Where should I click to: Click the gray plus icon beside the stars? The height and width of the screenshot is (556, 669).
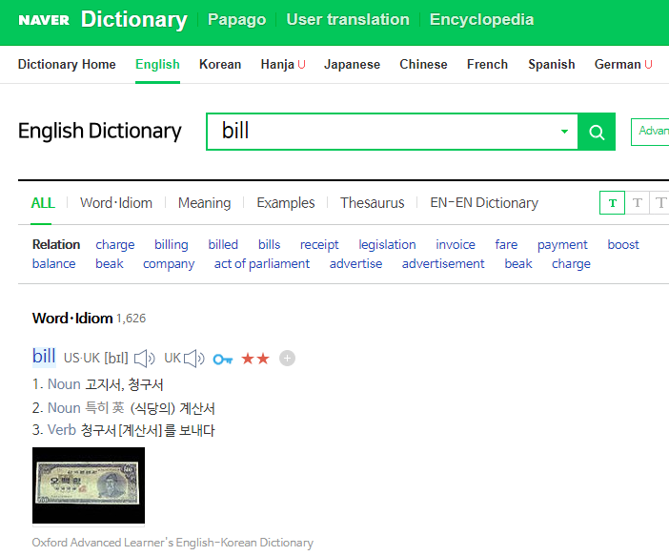click(x=287, y=359)
